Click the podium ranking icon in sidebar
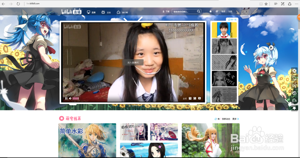This screenshot has height=158, width=300. [294, 100]
